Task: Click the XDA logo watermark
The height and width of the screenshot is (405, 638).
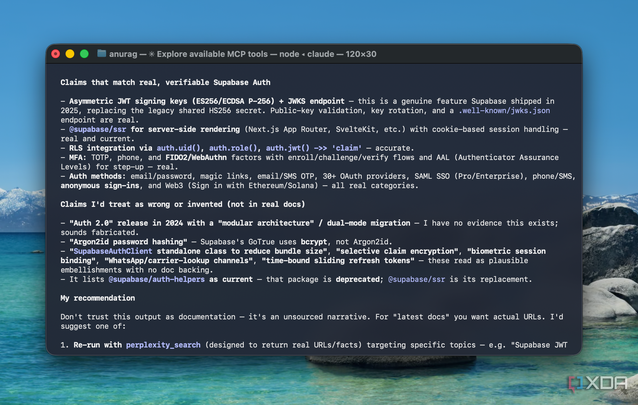Action: [x=598, y=383]
